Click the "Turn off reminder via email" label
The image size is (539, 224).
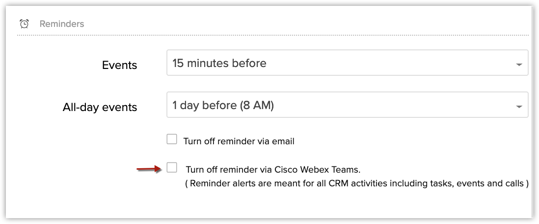click(x=239, y=141)
